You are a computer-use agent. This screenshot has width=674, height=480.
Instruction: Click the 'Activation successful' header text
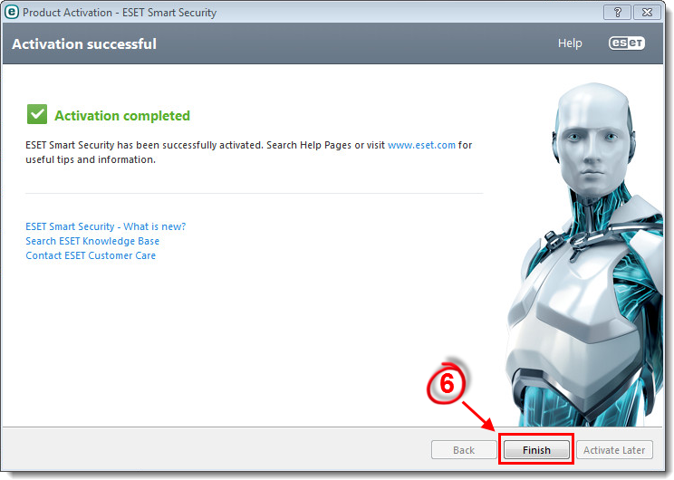84,43
